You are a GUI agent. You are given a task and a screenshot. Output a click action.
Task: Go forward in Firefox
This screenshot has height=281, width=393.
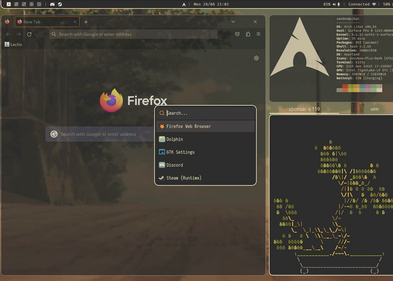(x=18, y=34)
